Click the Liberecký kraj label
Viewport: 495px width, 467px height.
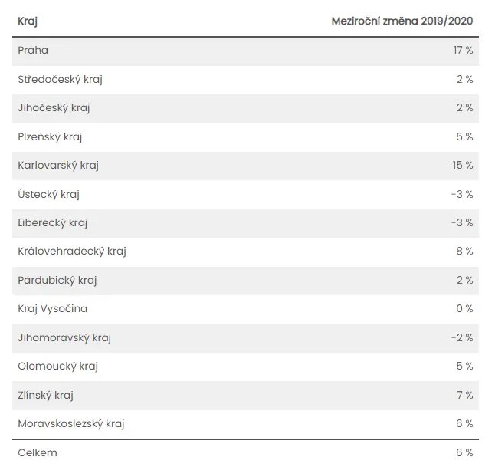pos(53,223)
